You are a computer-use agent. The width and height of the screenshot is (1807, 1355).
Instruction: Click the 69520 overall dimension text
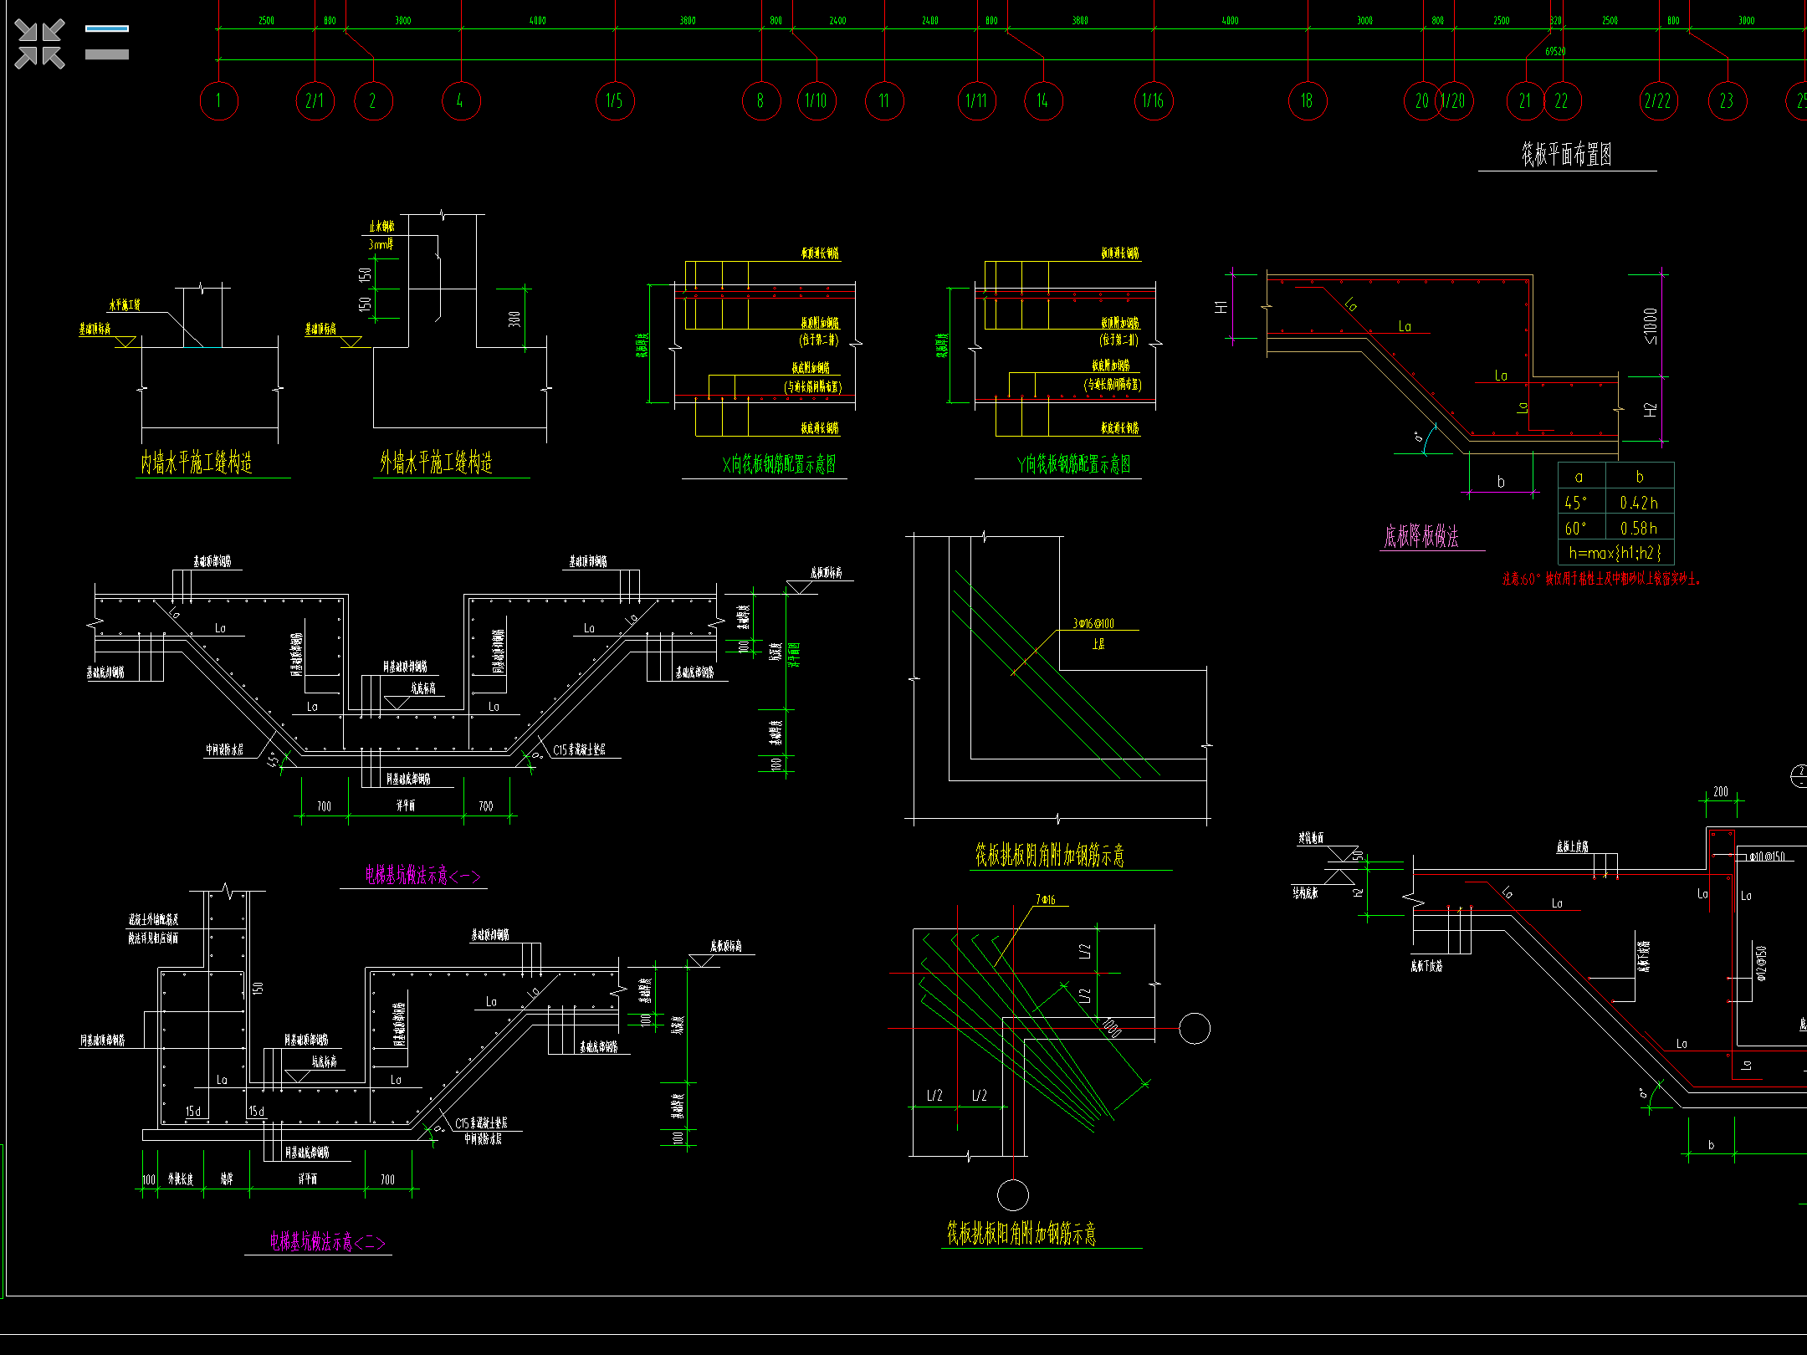[1556, 52]
